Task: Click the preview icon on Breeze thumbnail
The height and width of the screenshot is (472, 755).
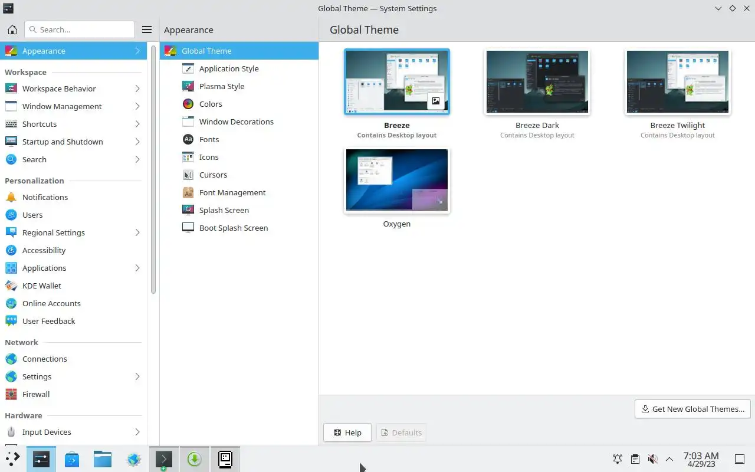Action: pos(435,101)
